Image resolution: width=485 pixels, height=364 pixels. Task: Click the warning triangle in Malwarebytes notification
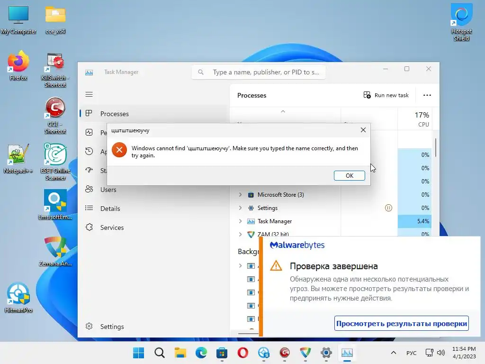tap(276, 265)
